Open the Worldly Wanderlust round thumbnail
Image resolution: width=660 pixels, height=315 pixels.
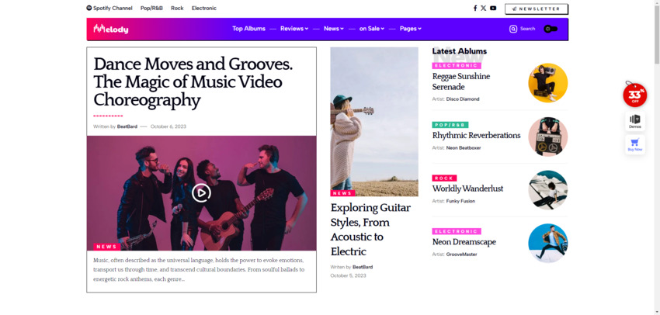tap(547, 189)
